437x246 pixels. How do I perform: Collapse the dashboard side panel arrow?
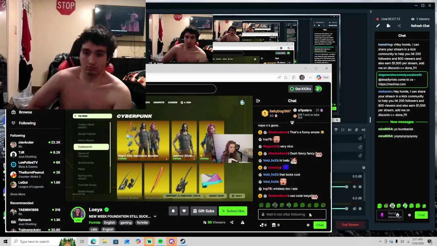(371, 12)
